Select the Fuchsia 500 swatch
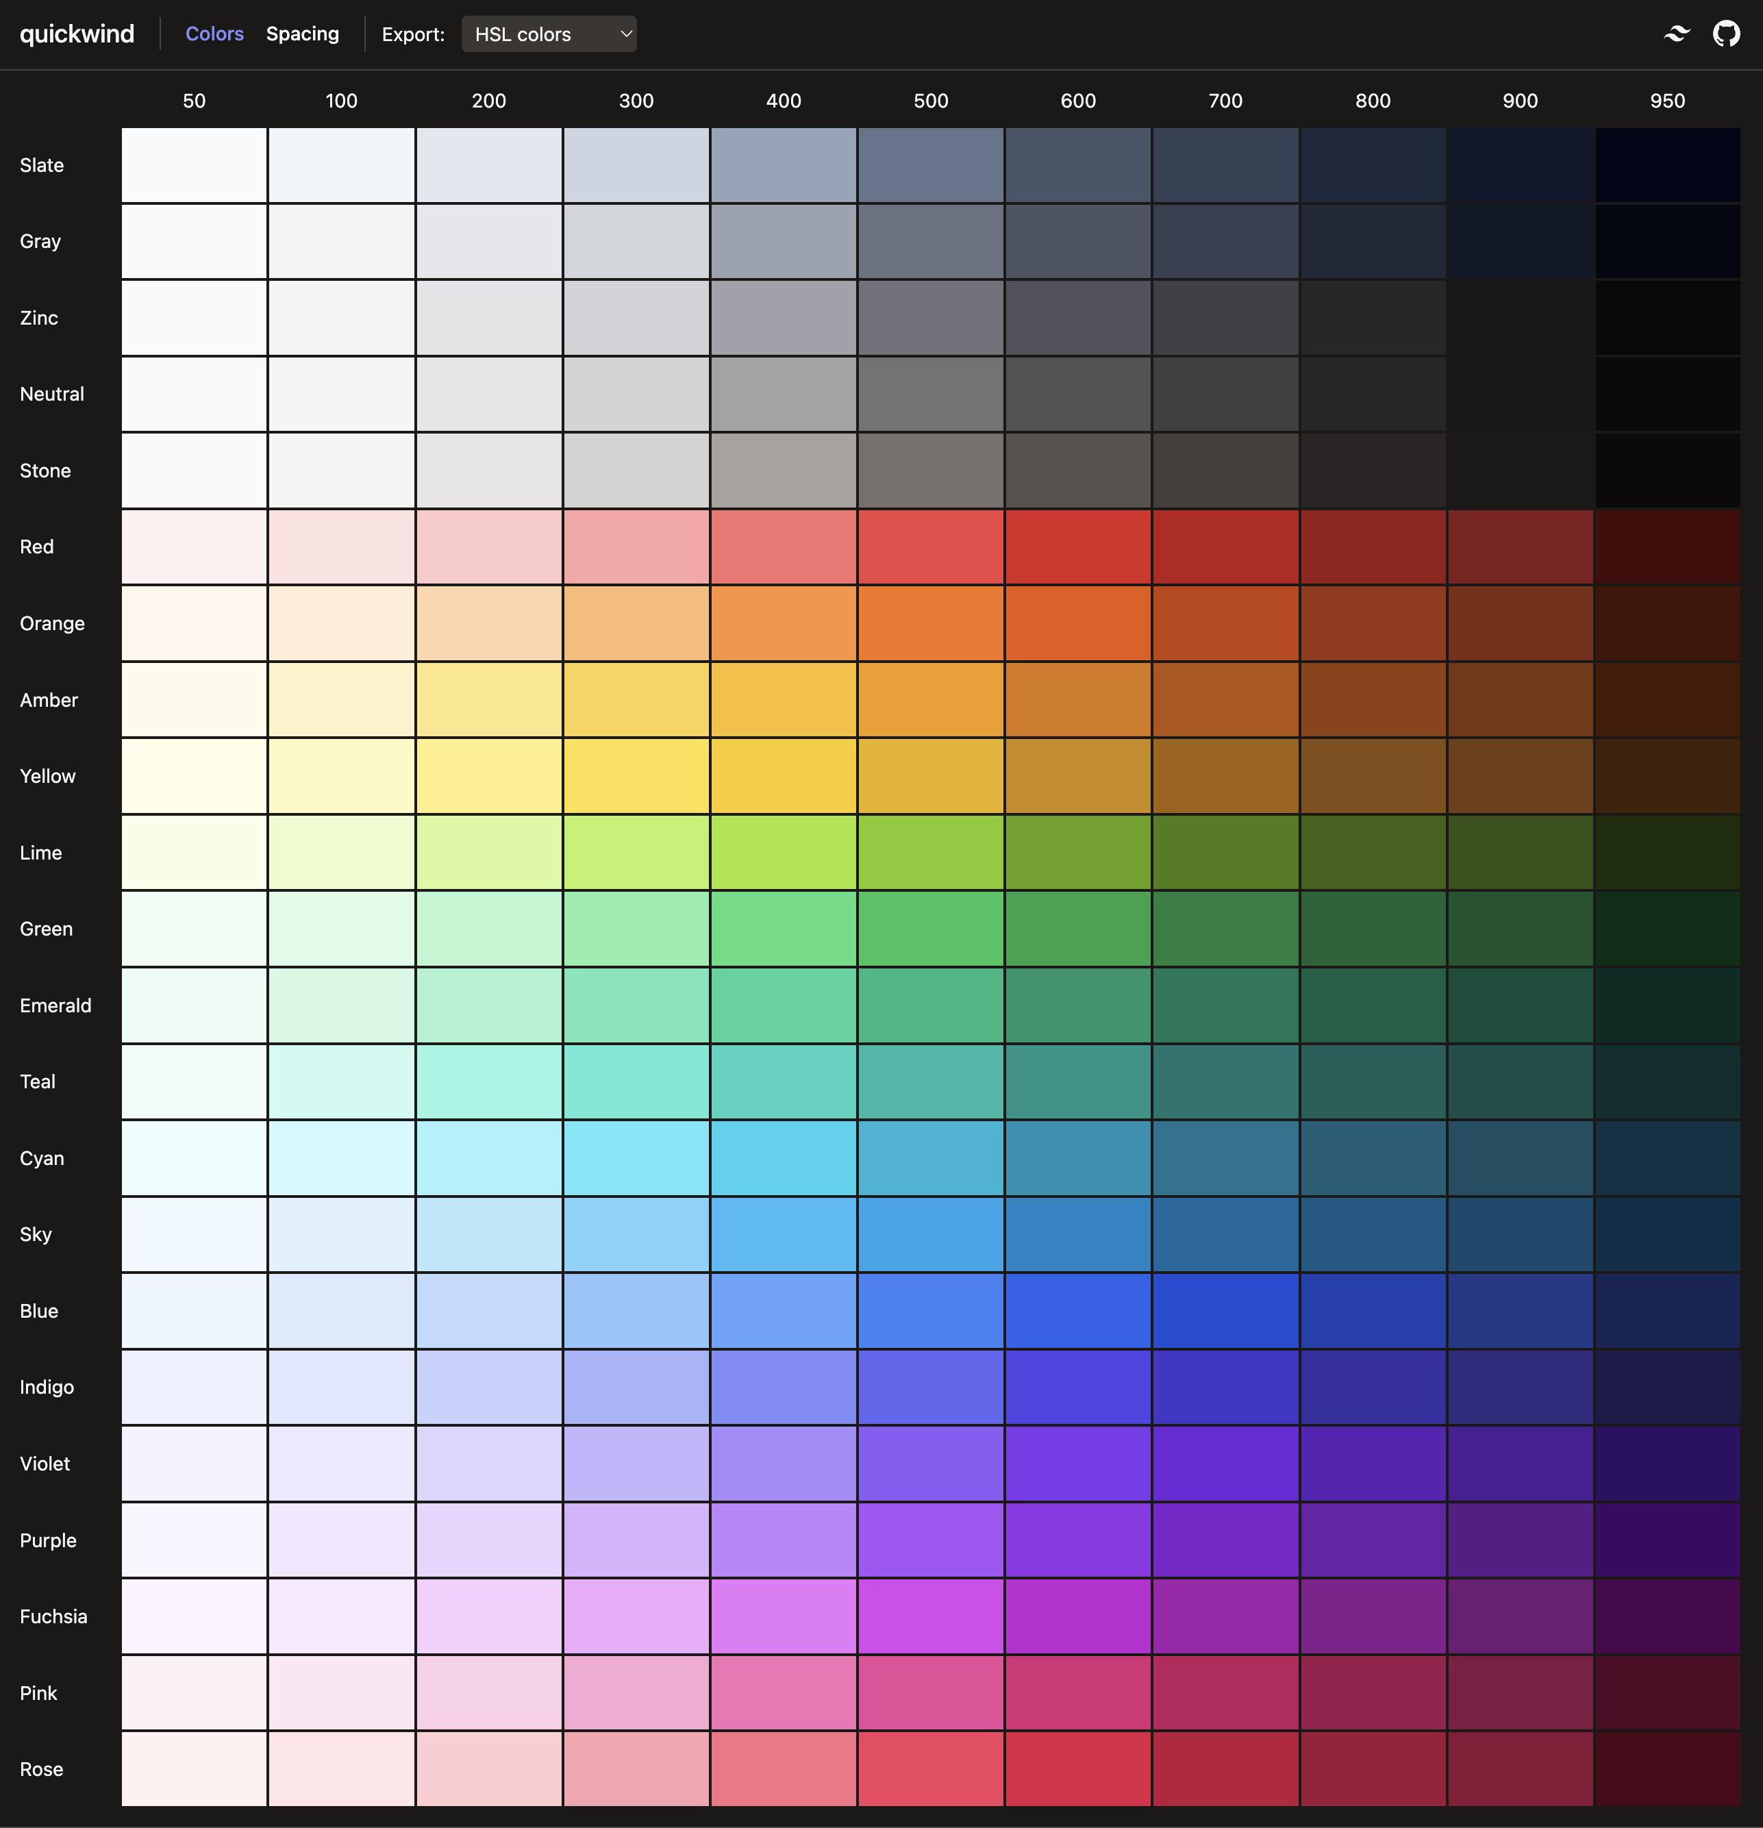1763x1828 pixels. click(930, 1616)
